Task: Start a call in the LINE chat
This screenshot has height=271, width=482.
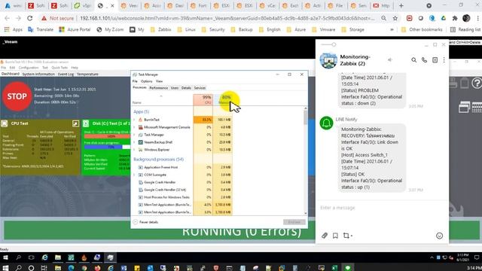Action: coord(424,60)
